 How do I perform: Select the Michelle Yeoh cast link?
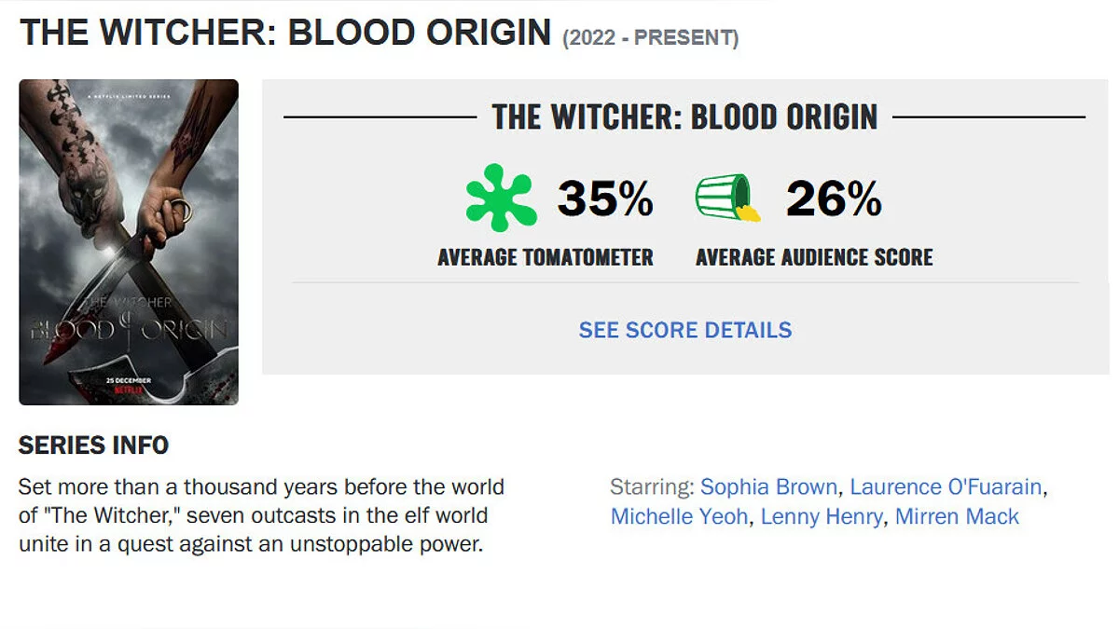(x=679, y=516)
